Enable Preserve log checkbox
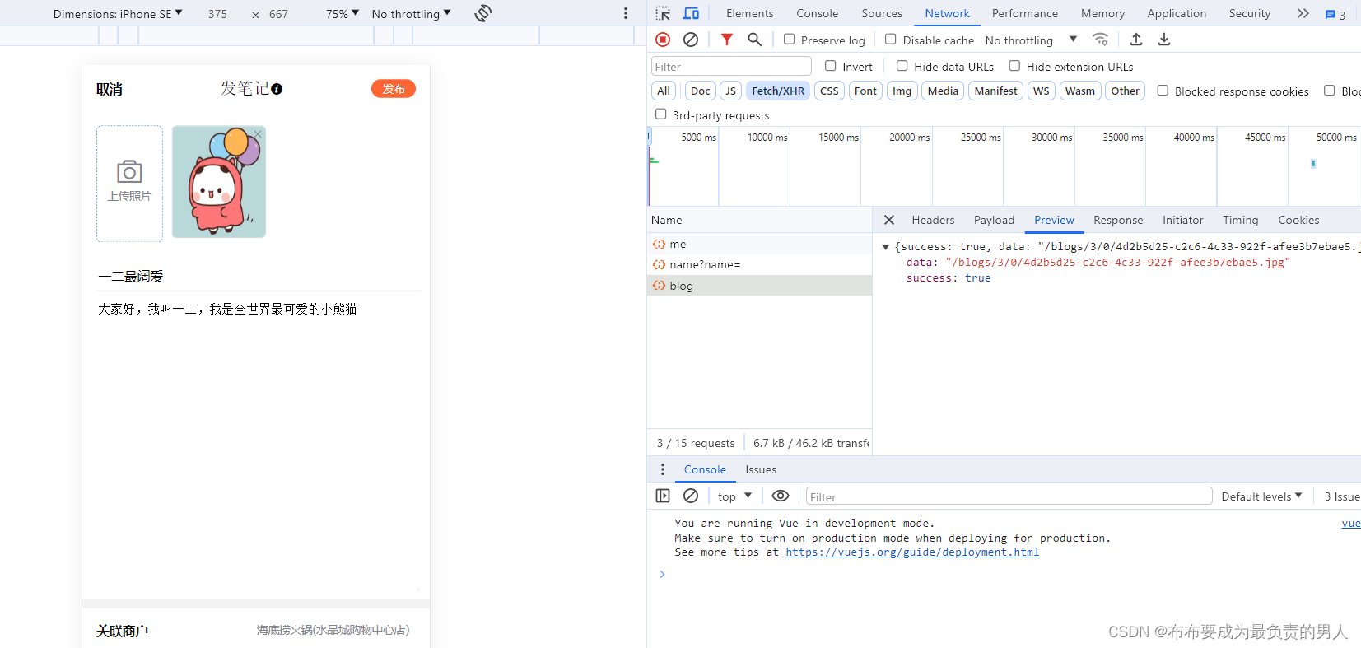1361x648 pixels. (789, 39)
